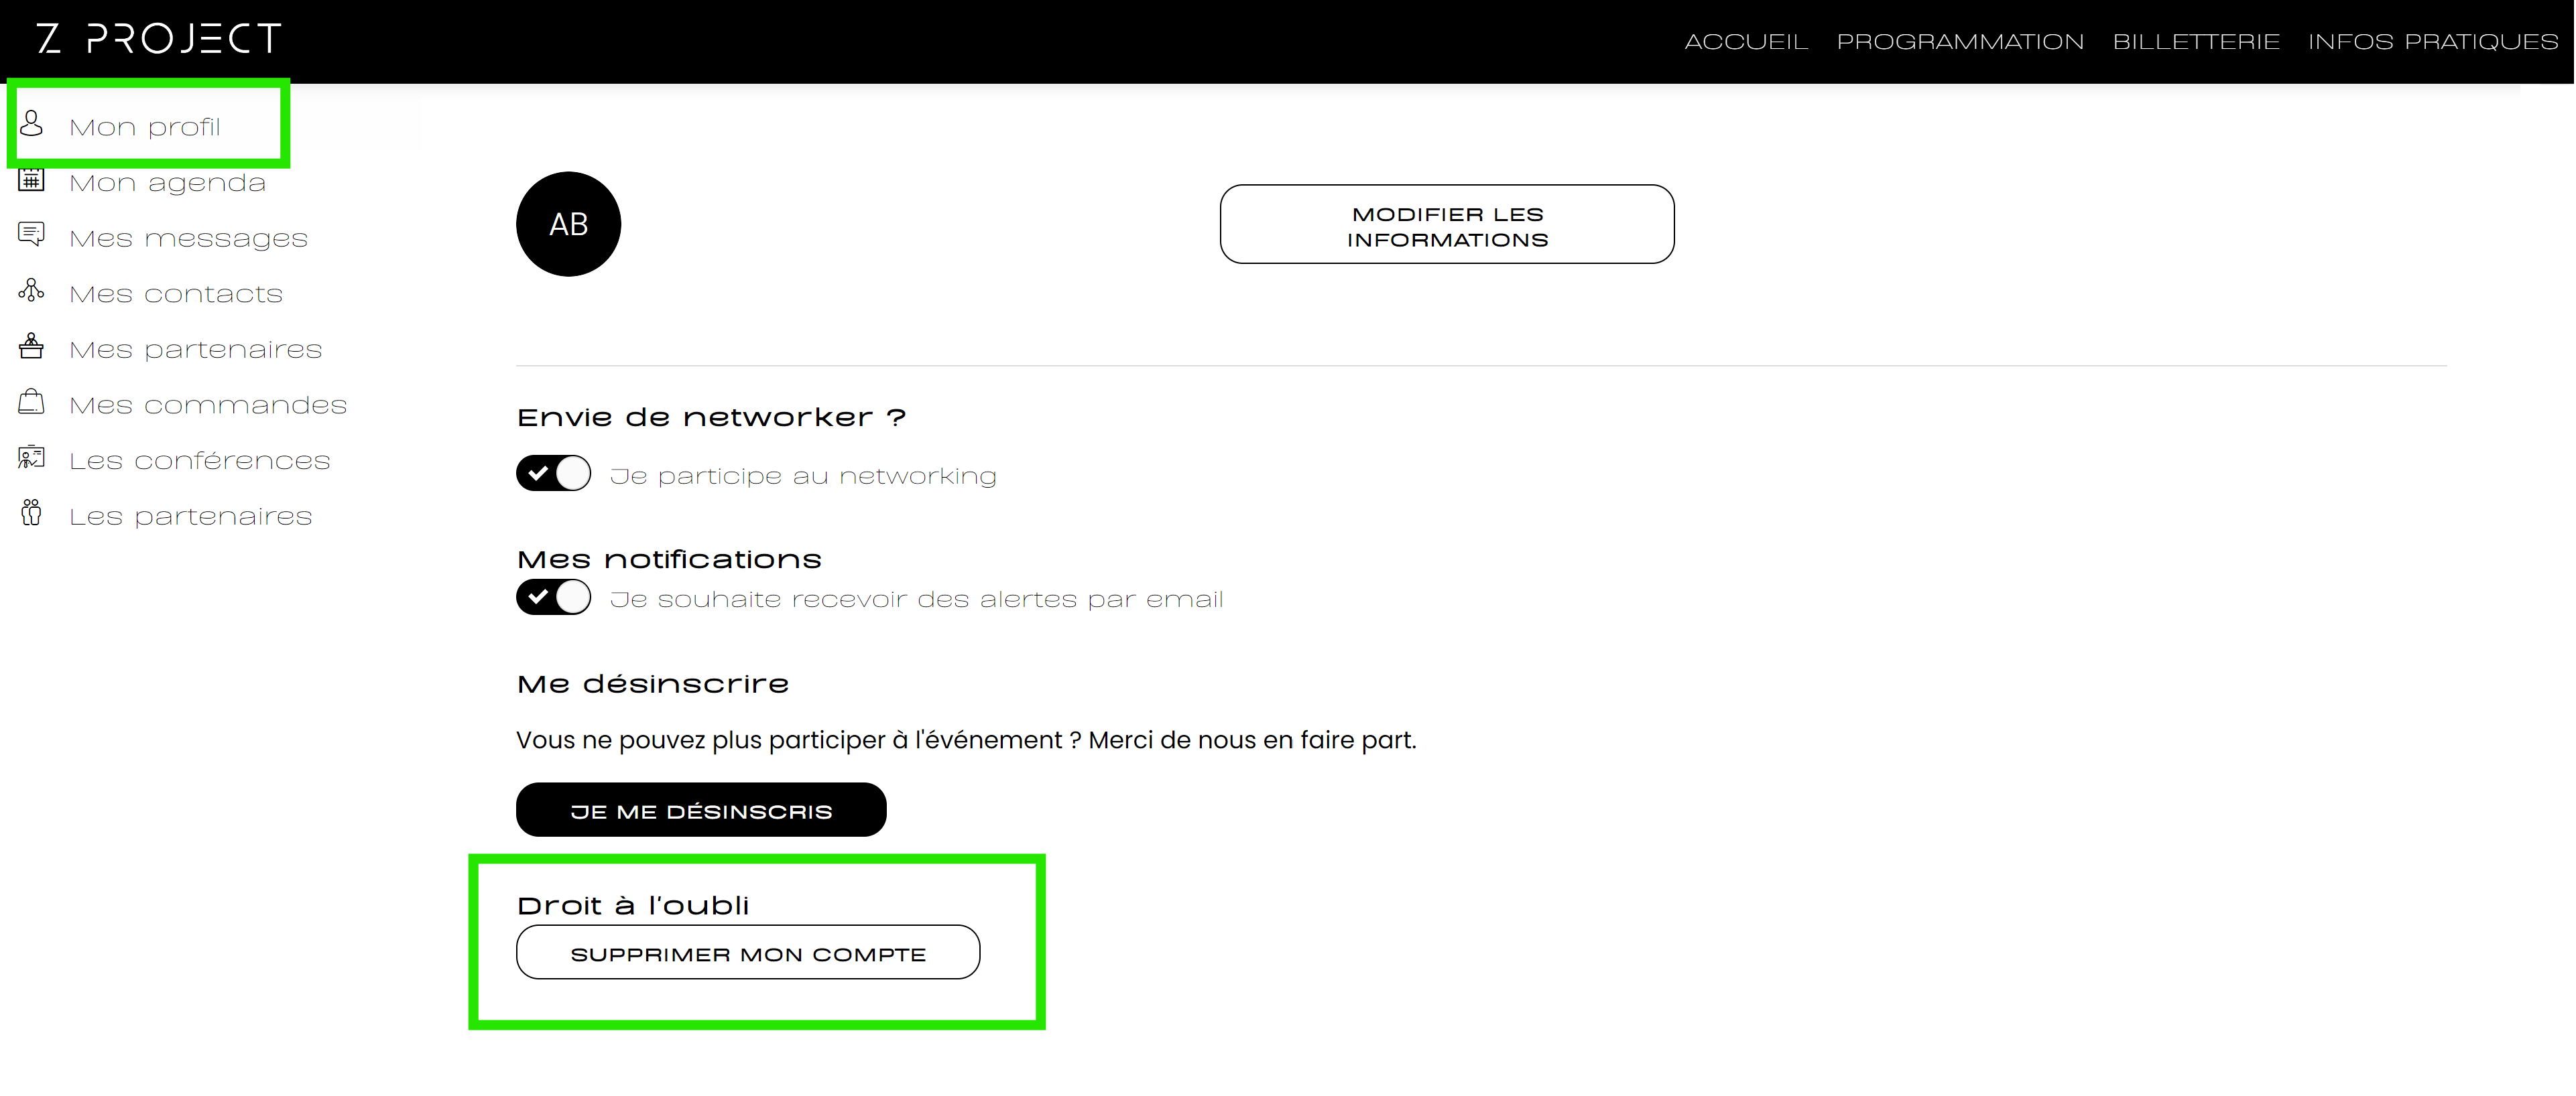Go to the BILLETTERIE page
Viewport: 2576px width, 1096px height.
[x=2196, y=42]
